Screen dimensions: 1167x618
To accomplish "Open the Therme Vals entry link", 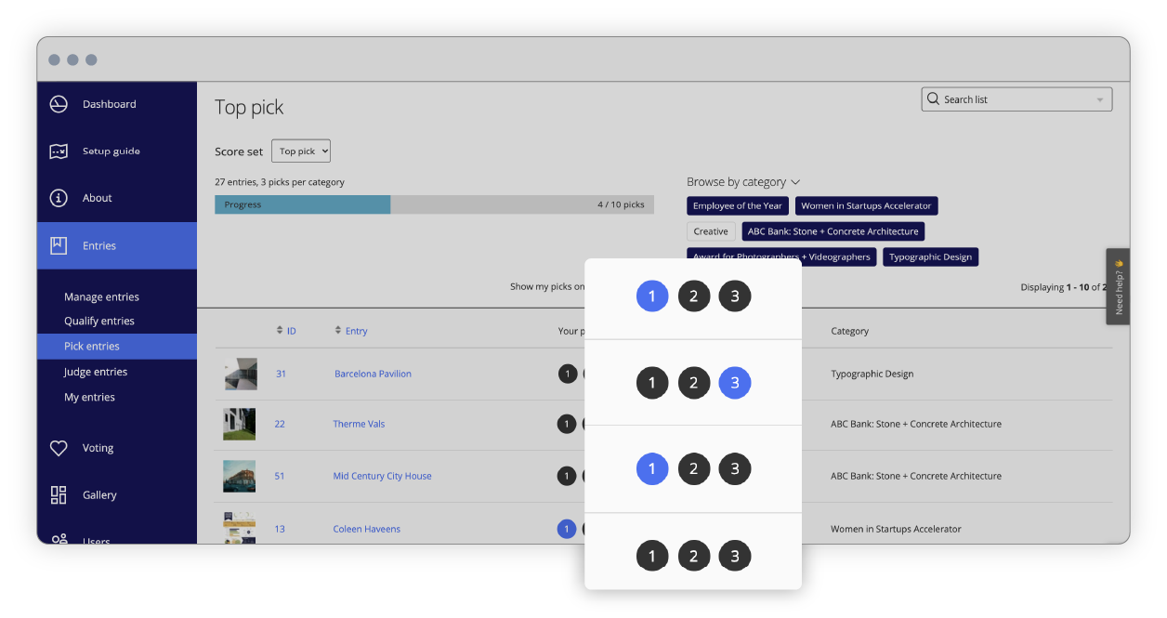I will tap(359, 423).
